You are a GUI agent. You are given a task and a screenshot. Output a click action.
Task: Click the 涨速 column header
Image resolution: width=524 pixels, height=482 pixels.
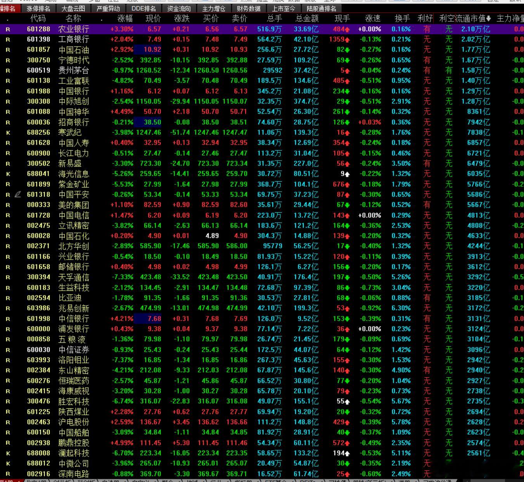[x=373, y=19]
